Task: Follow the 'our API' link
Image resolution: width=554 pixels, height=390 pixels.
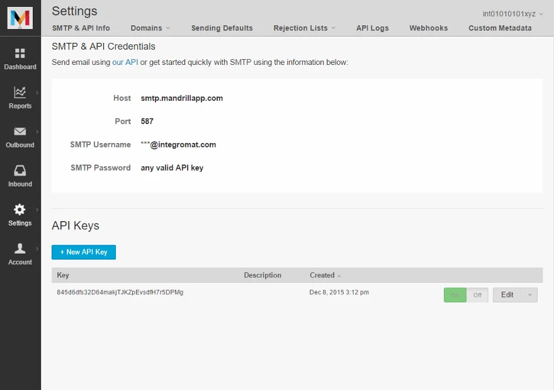Action: (x=125, y=62)
